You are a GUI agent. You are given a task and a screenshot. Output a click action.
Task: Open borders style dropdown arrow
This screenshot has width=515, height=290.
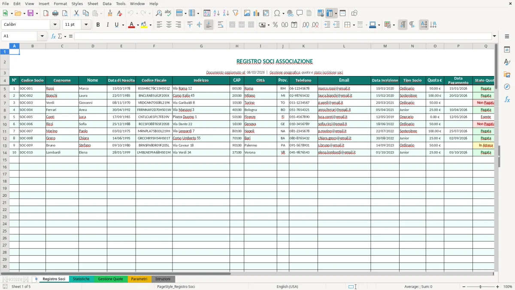click(354, 25)
